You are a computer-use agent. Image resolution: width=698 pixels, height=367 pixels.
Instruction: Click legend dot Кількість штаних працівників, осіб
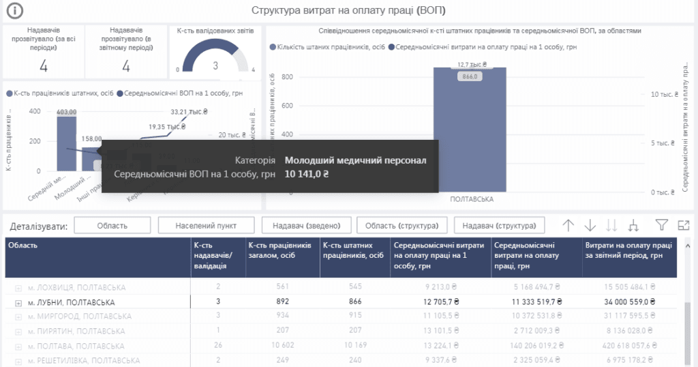click(x=273, y=47)
